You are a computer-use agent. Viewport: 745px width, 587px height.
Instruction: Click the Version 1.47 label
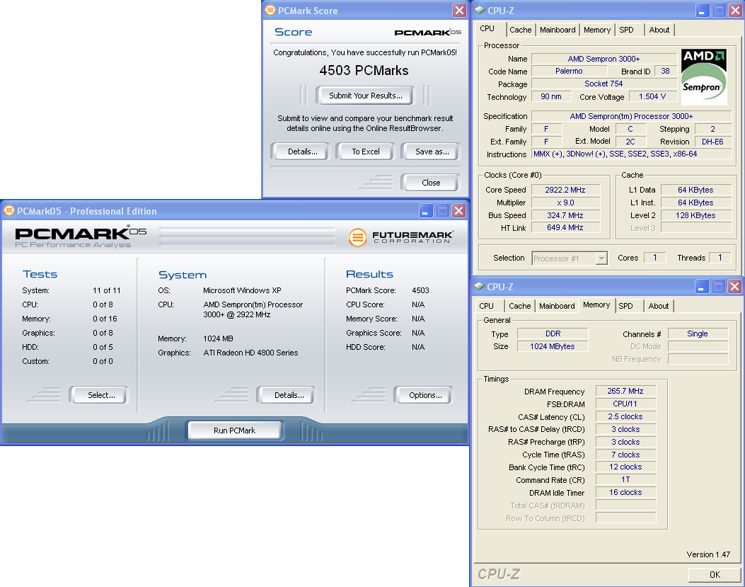708,554
